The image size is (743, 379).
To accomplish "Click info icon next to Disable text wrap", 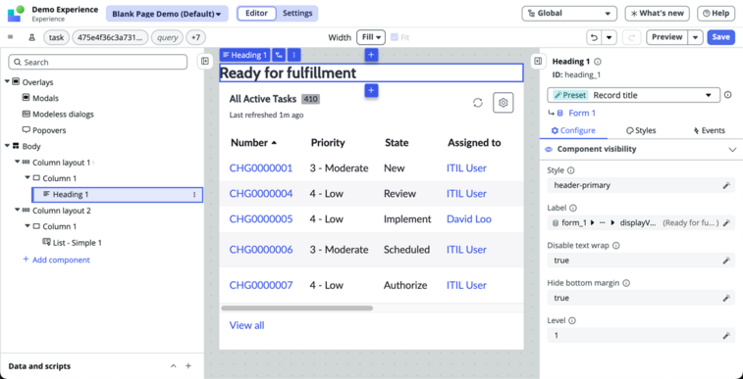I will tap(616, 245).
